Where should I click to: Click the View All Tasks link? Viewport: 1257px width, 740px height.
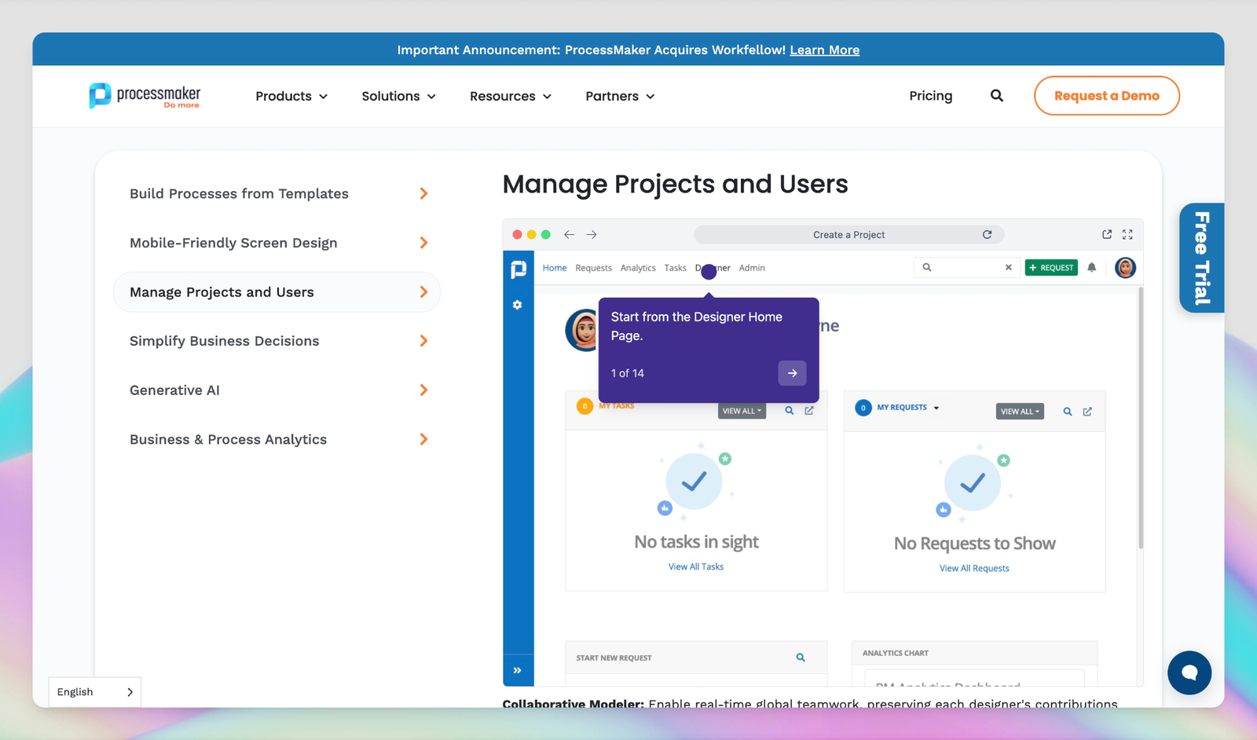point(696,566)
